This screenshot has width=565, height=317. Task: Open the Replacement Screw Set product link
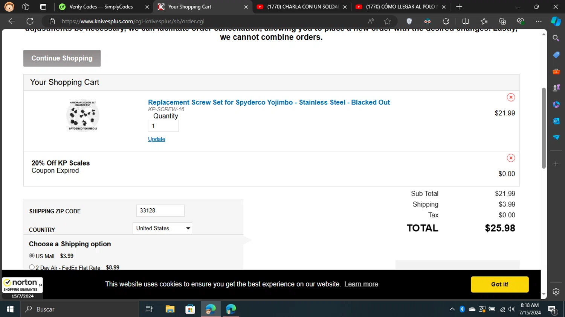click(269, 102)
